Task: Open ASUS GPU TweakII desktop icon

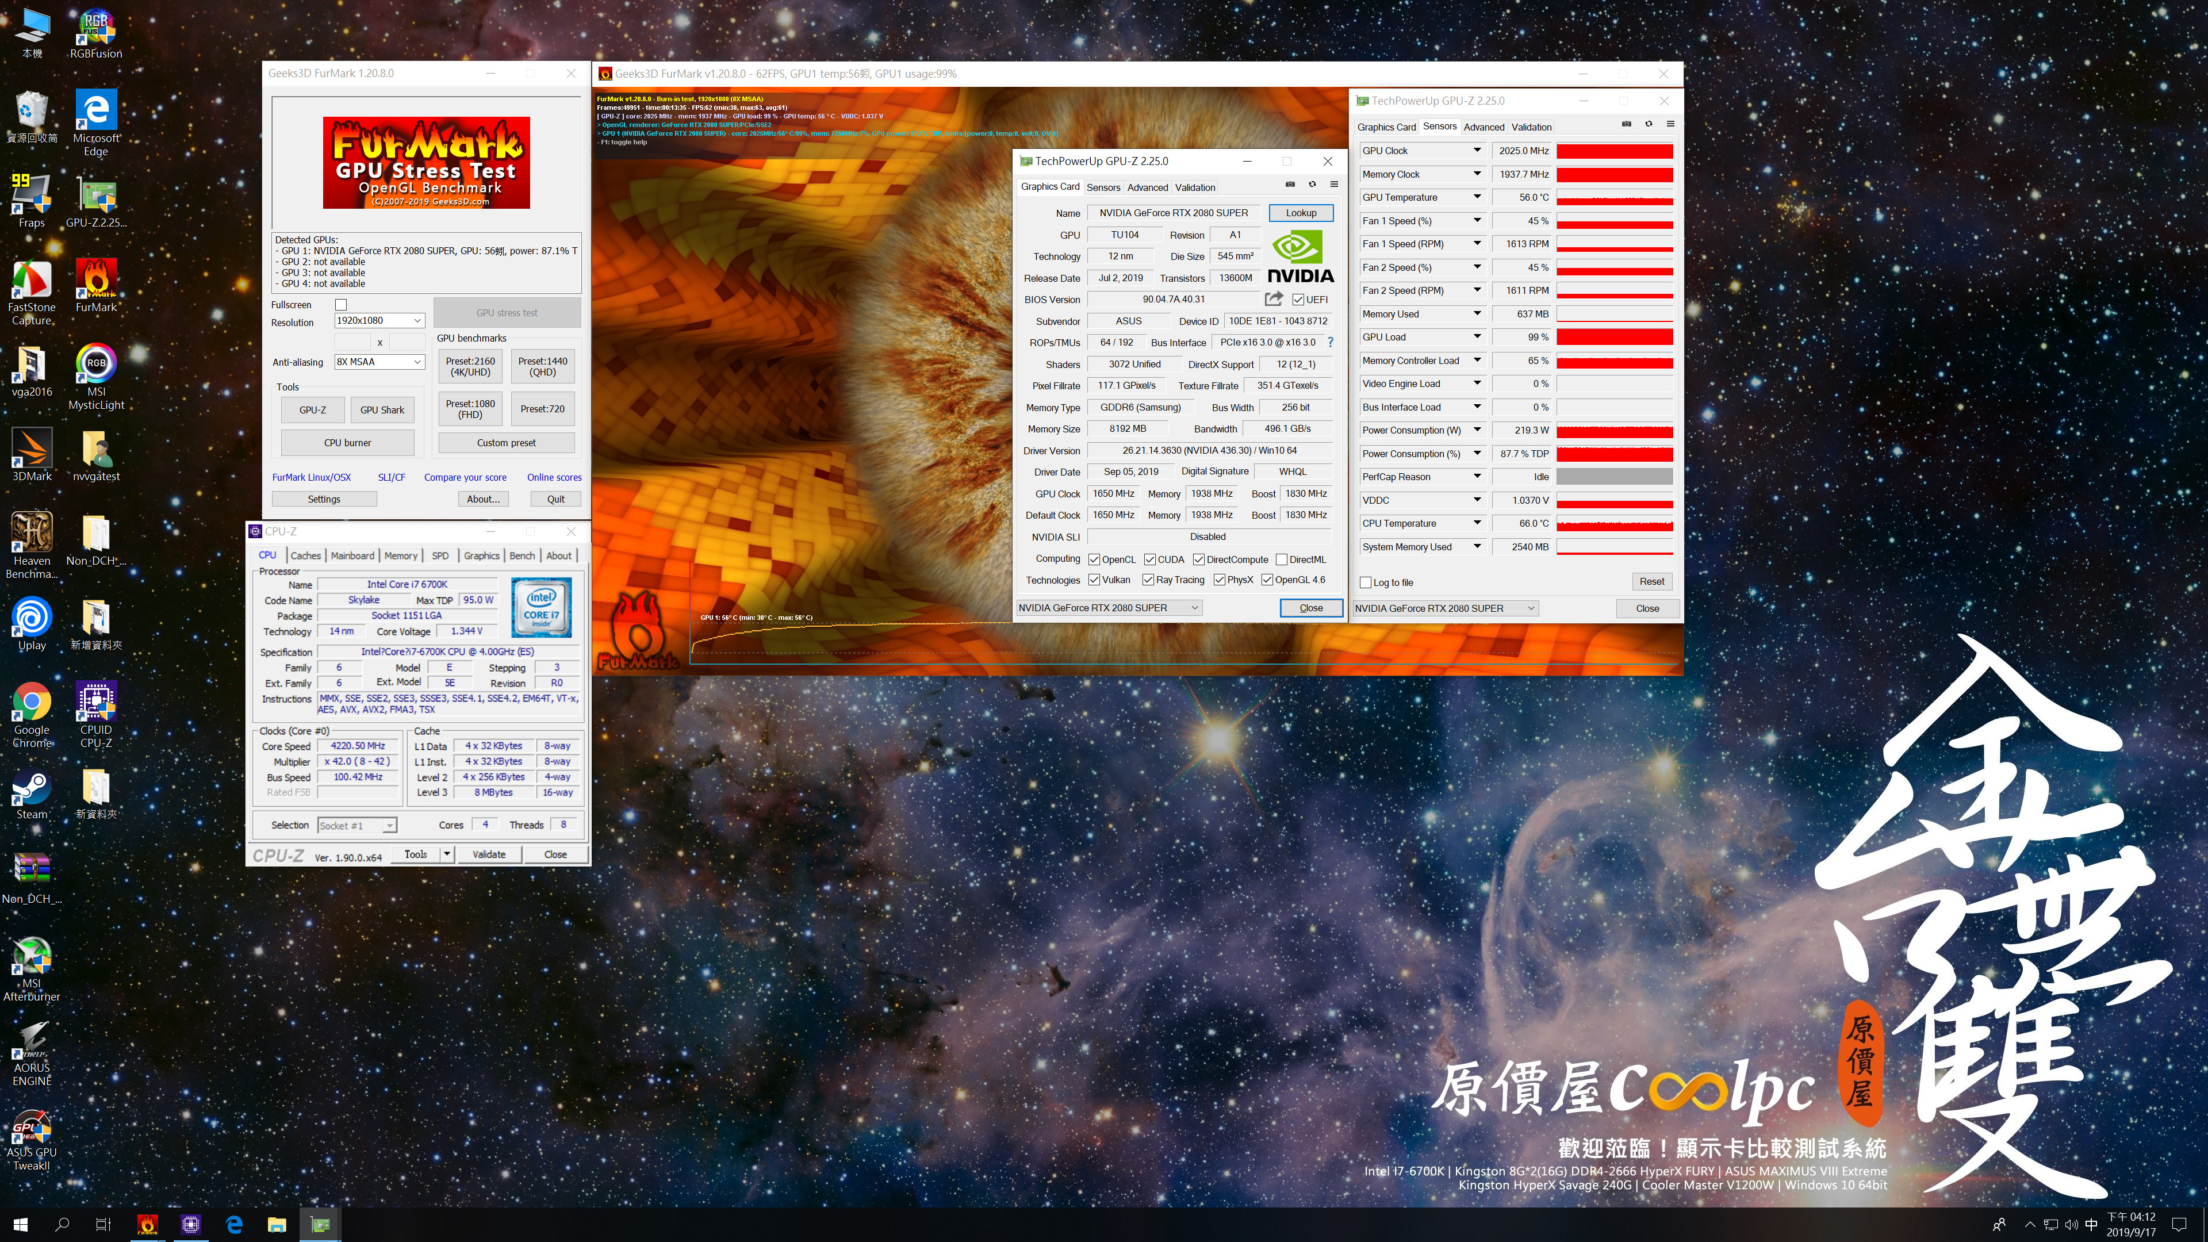Action: (x=32, y=1139)
